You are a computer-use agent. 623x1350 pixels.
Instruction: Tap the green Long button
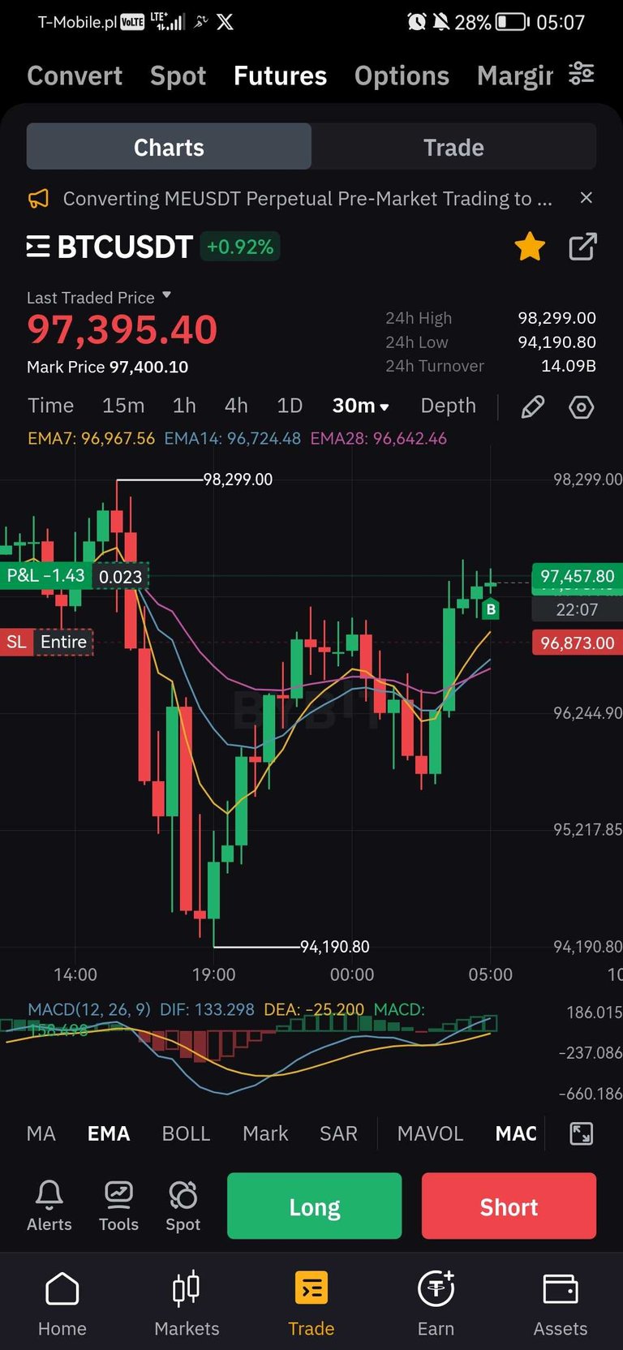click(x=315, y=1206)
